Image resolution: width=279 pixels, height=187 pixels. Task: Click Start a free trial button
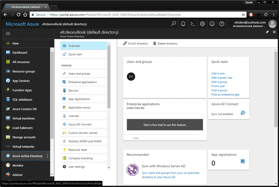[165, 125]
